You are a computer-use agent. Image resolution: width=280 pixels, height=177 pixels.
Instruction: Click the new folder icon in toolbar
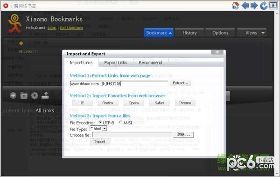click(24, 95)
